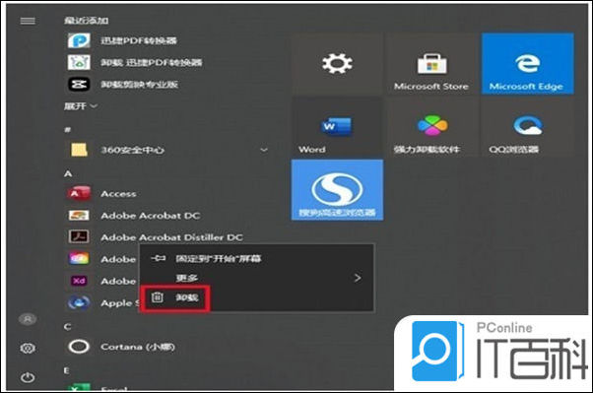Open the 更多 submenu arrow
The height and width of the screenshot is (393, 593).
click(x=358, y=278)
